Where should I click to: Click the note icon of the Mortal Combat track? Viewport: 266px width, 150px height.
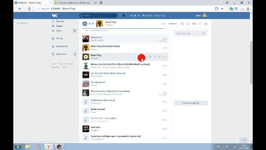point(86,111)
